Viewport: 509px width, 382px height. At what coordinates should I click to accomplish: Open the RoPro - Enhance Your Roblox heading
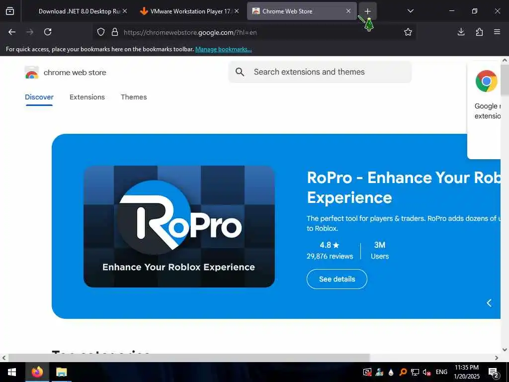[x=404, y=188]
